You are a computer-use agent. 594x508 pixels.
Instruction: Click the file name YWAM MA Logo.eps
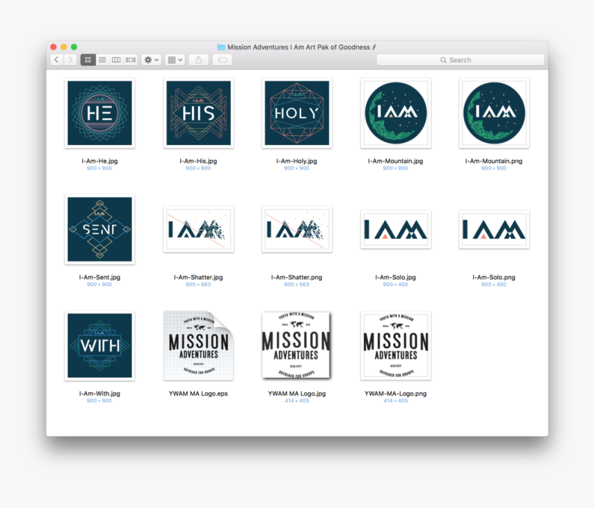[x=198, y=393]
